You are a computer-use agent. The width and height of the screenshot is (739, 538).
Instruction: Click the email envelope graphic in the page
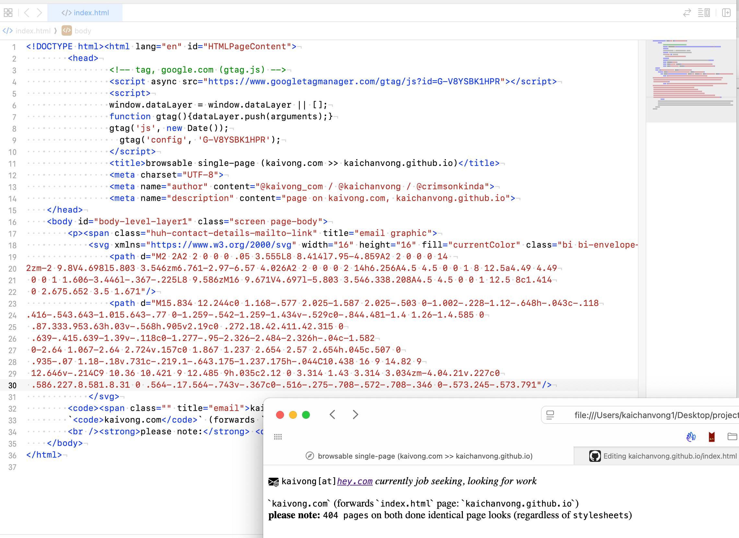pyautogui.click(x=273, y=482)
